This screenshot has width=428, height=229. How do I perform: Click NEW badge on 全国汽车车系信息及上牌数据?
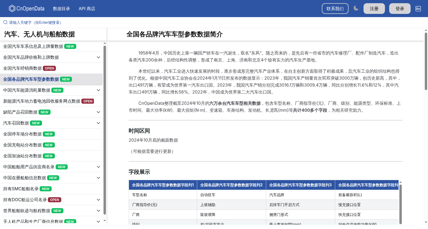[70, 46]
